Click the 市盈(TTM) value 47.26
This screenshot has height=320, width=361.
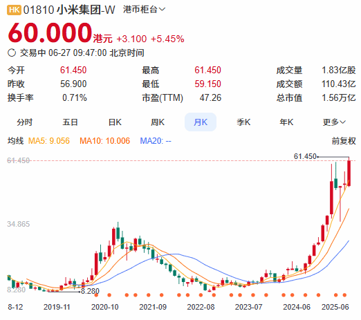(x=210, y=97)
